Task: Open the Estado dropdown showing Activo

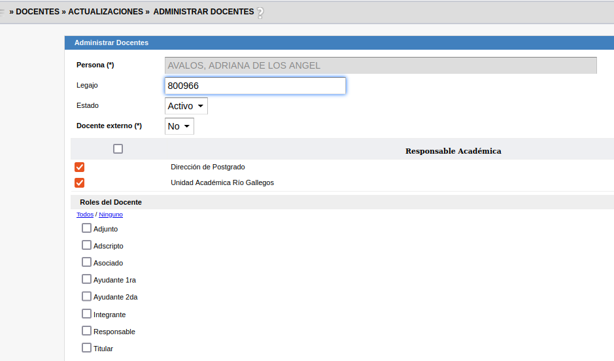Action: [186, 106]
